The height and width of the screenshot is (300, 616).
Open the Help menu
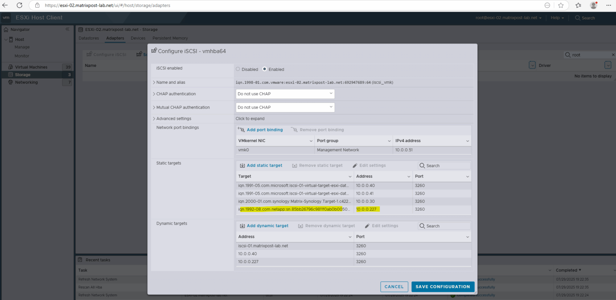click(557, 18)
